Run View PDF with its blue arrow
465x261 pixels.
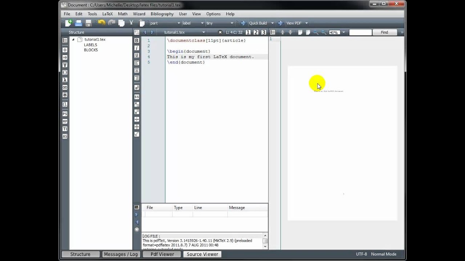point(280,23)
